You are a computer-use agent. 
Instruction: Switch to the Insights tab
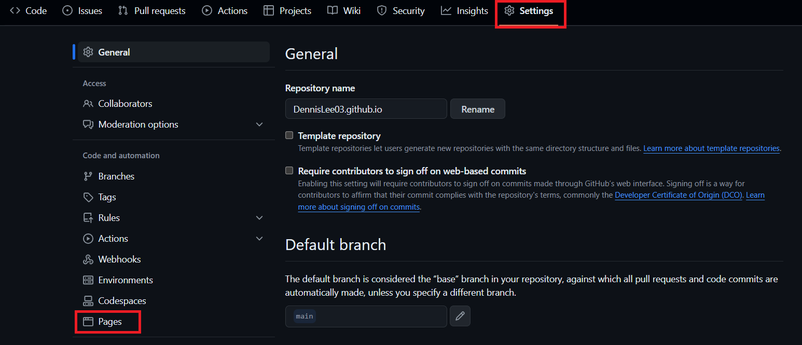tap(464, 11)
